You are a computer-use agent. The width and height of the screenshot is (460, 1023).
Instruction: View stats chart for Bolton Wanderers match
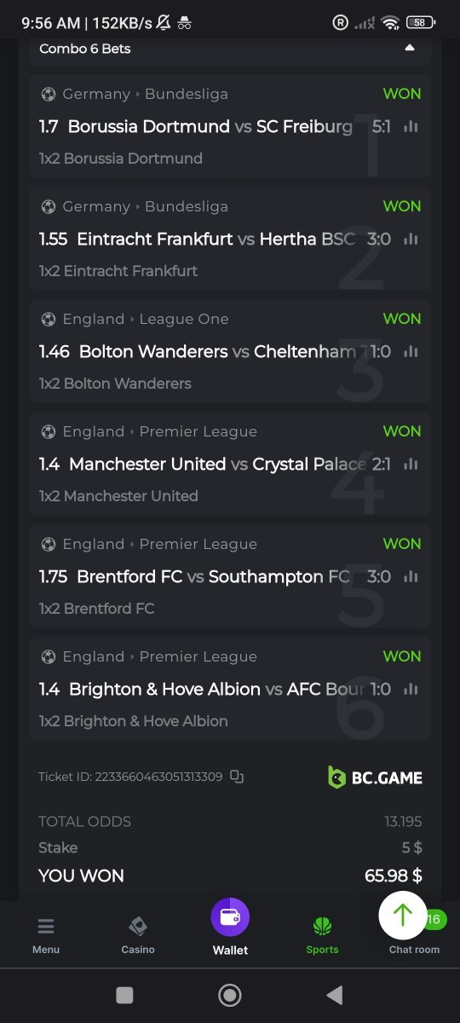411,352
